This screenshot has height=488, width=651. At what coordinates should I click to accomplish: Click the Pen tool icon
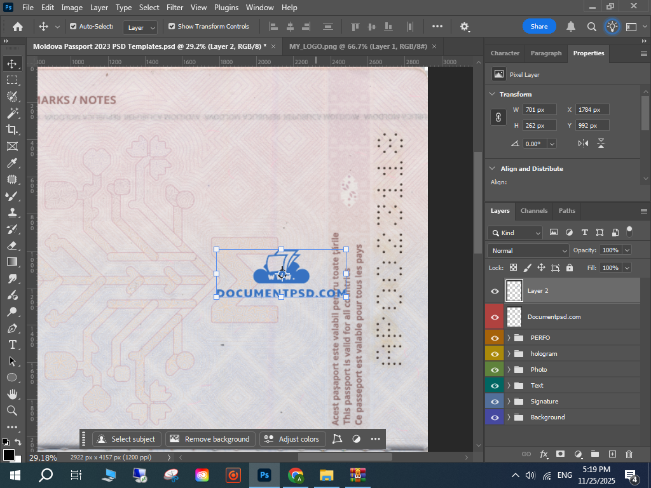click(x=12, y=328)
